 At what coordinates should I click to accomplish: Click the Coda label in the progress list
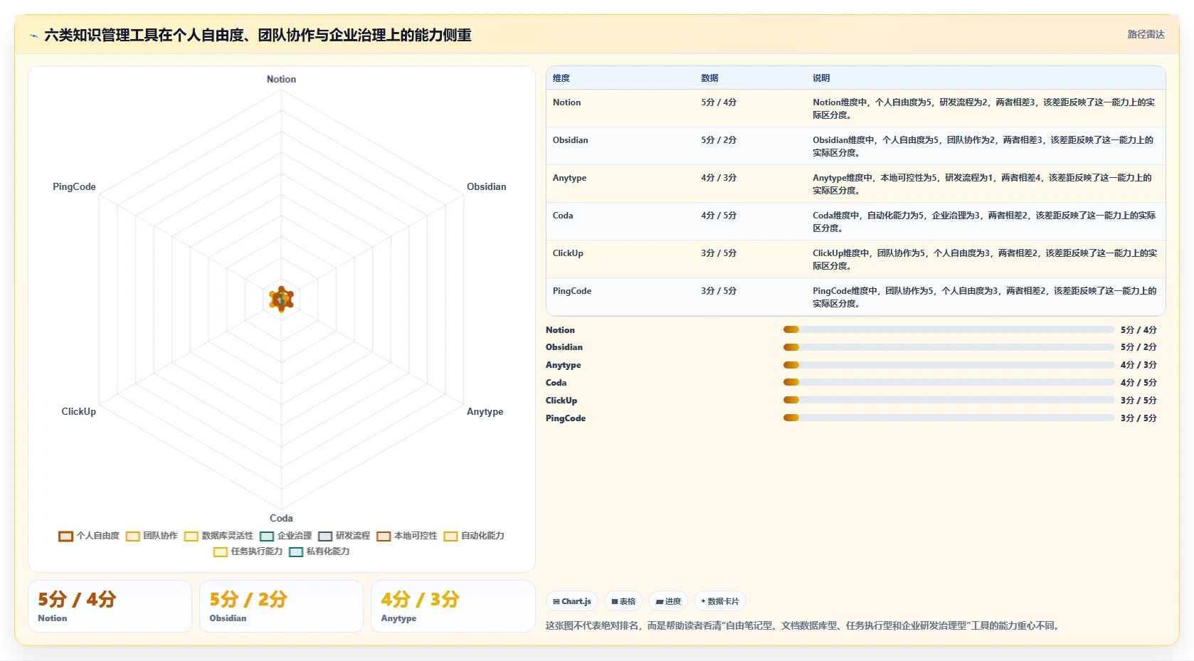coord(556,383)
